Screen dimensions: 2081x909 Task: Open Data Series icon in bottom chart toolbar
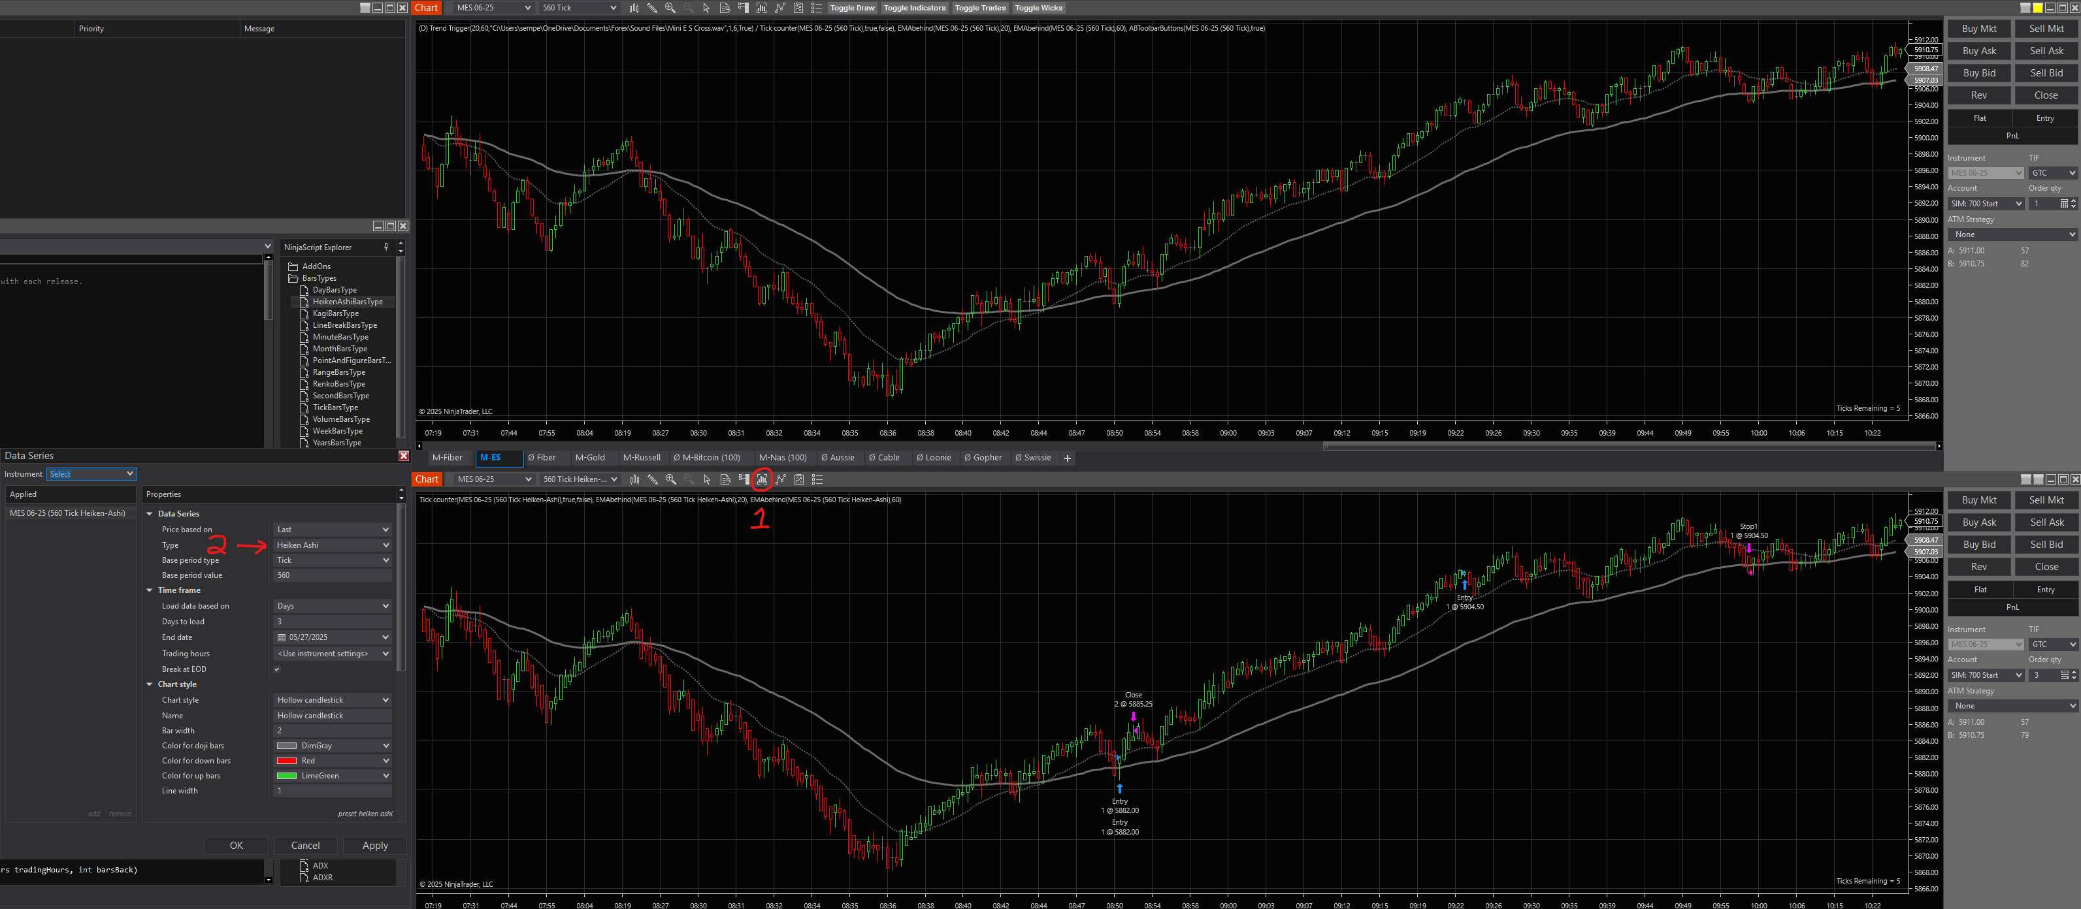point(762,479)
